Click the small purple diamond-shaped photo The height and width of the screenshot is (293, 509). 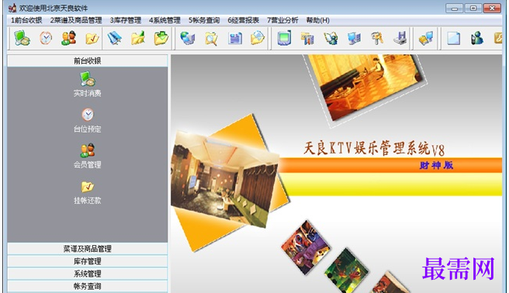[x=306, y=247]
